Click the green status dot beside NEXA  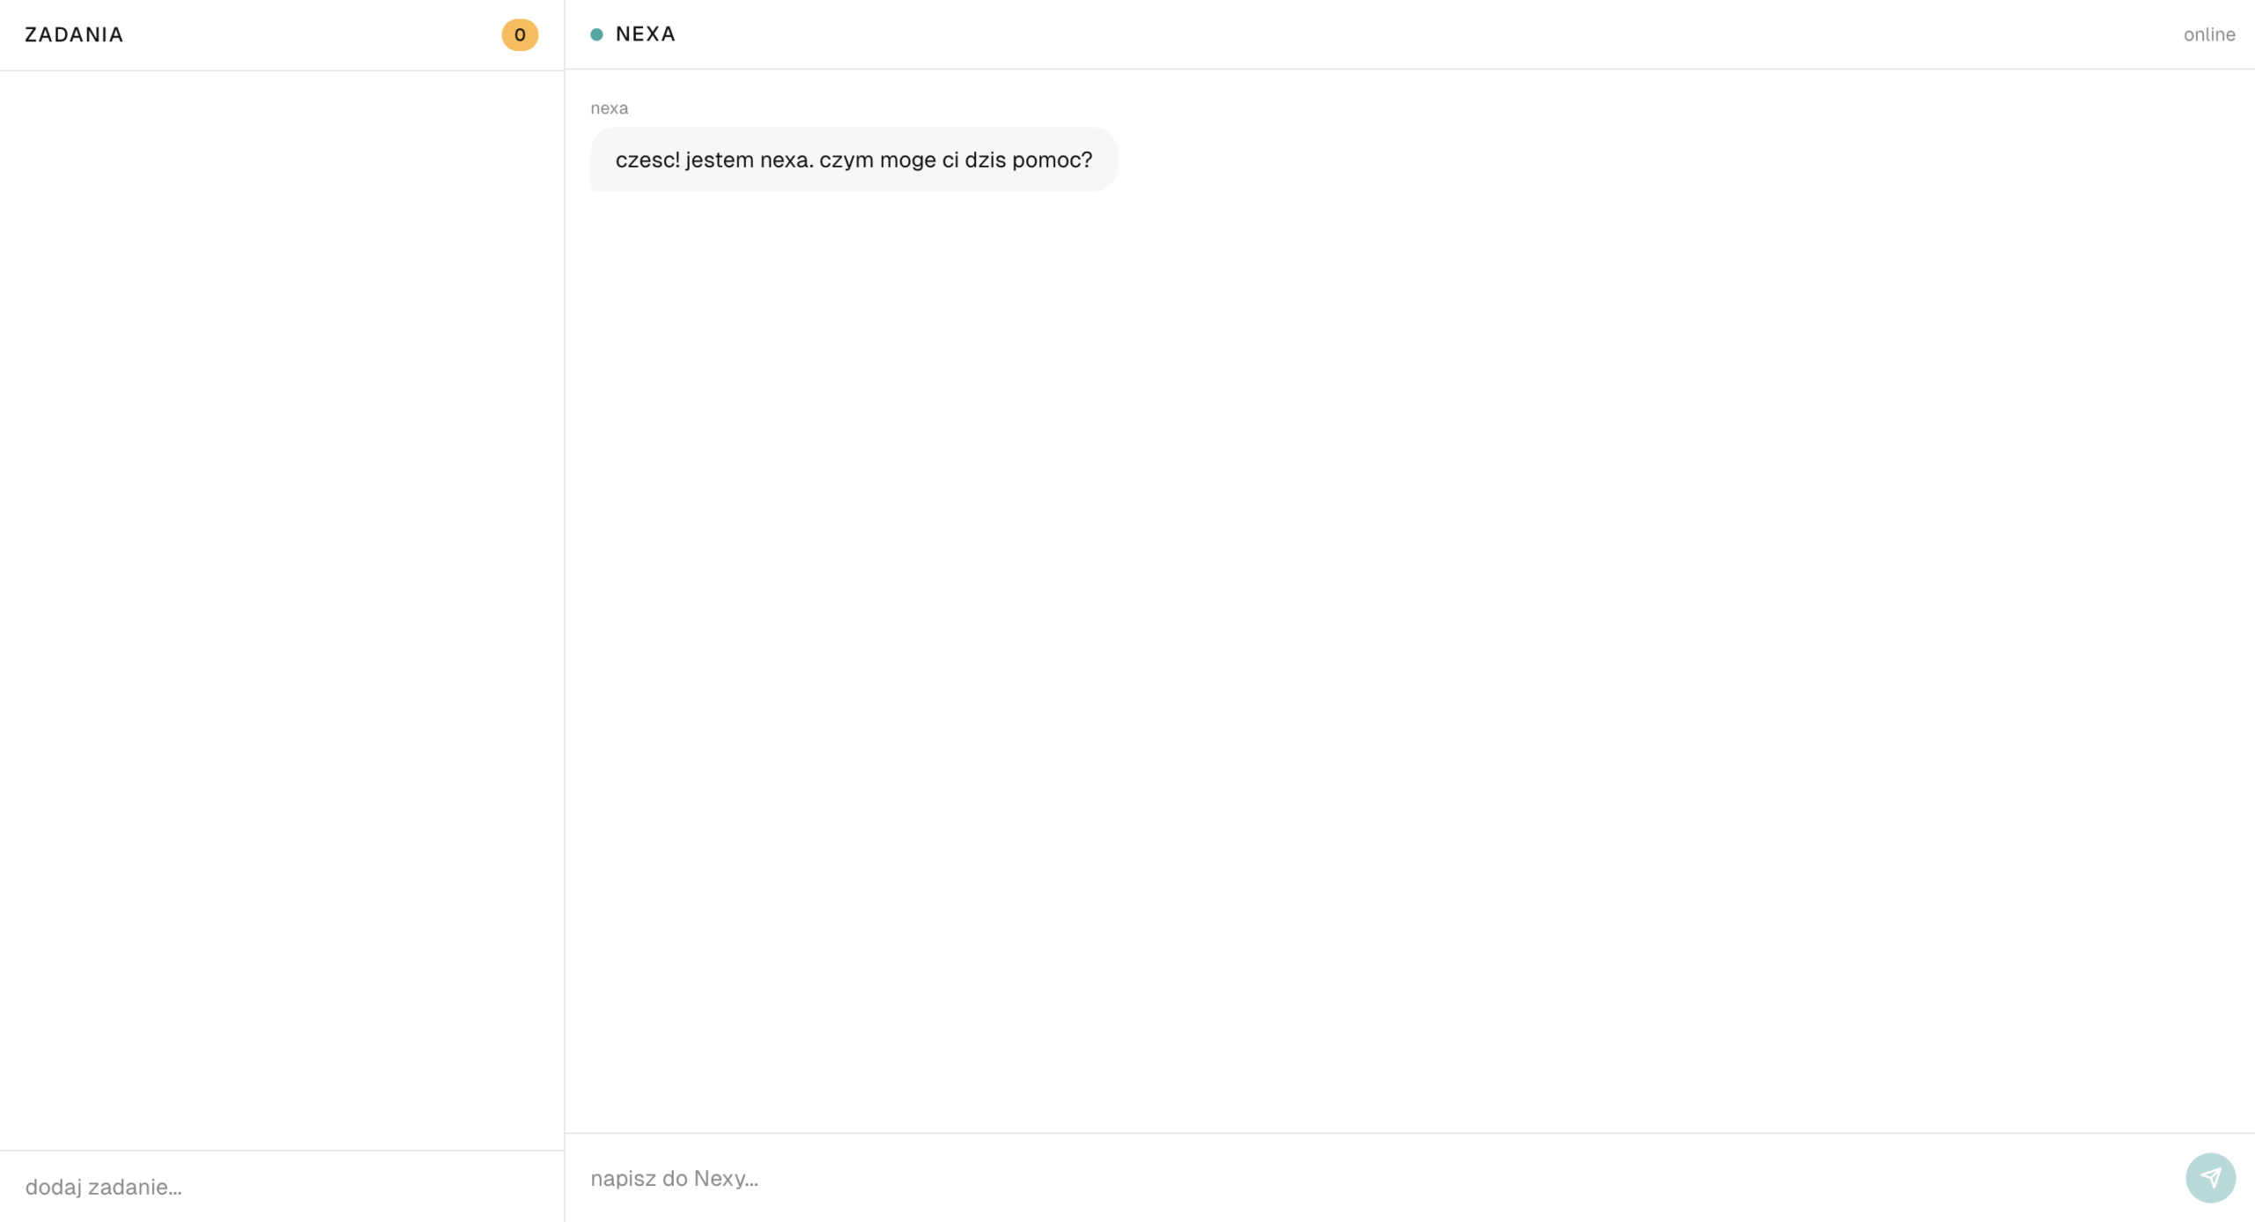(596, 34)
